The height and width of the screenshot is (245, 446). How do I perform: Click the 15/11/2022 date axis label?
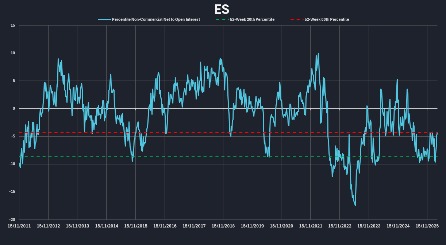click(x=339, y=226)
